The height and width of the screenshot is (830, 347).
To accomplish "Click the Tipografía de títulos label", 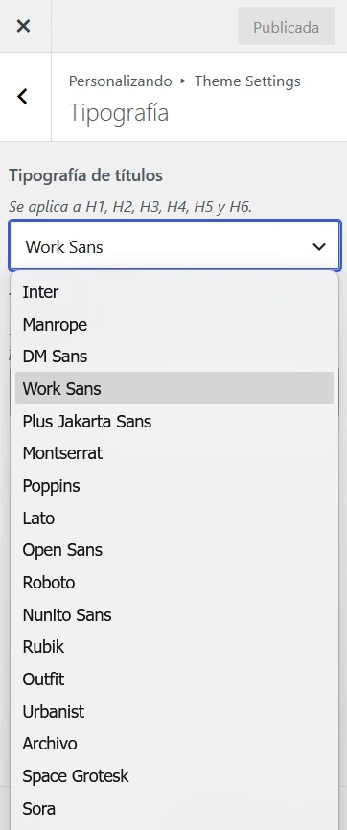I will [86, 175].
